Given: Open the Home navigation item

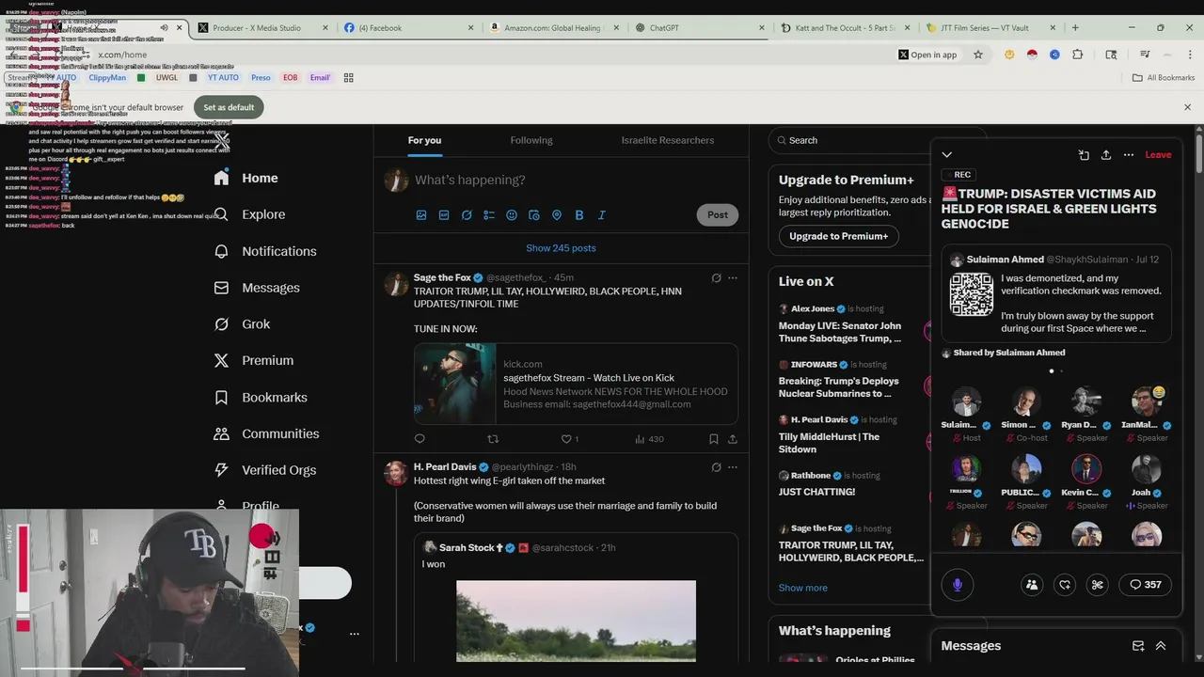Looking at the screenshot, I should click(246, 178).
